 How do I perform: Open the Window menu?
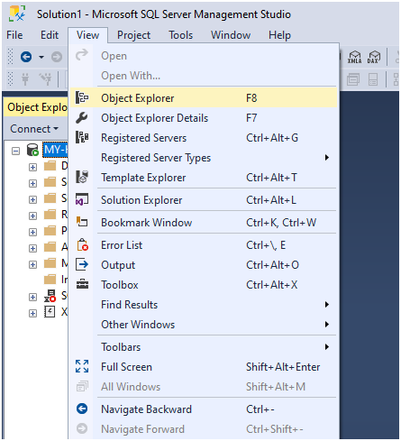(231, 35)
